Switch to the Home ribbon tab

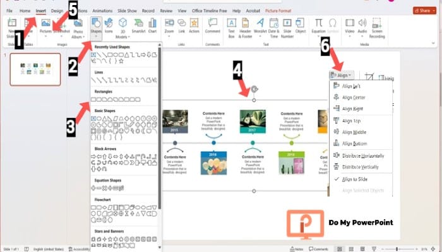click(x=25, y=11)
